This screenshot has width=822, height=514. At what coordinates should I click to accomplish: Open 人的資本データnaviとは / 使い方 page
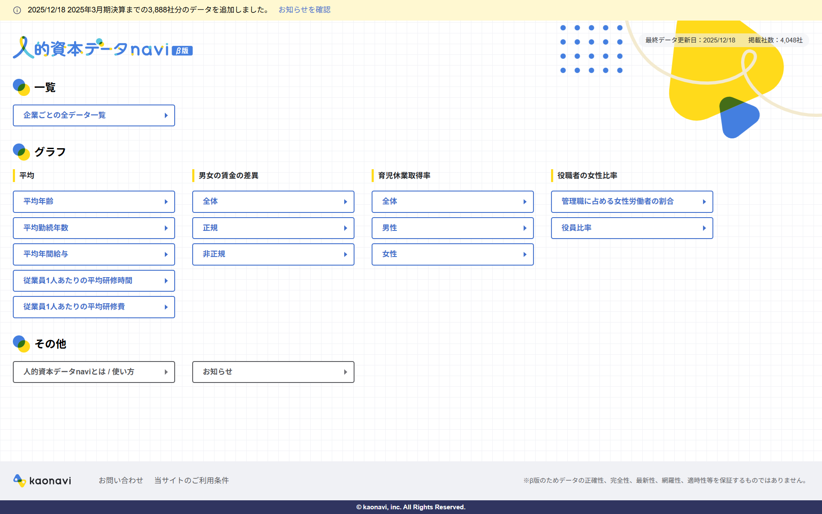(x=94, y=372)
